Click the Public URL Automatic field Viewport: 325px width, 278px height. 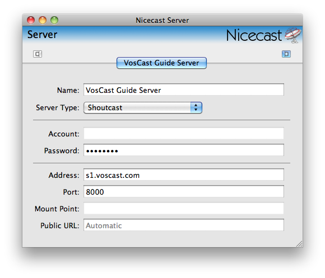coord(184,225)
